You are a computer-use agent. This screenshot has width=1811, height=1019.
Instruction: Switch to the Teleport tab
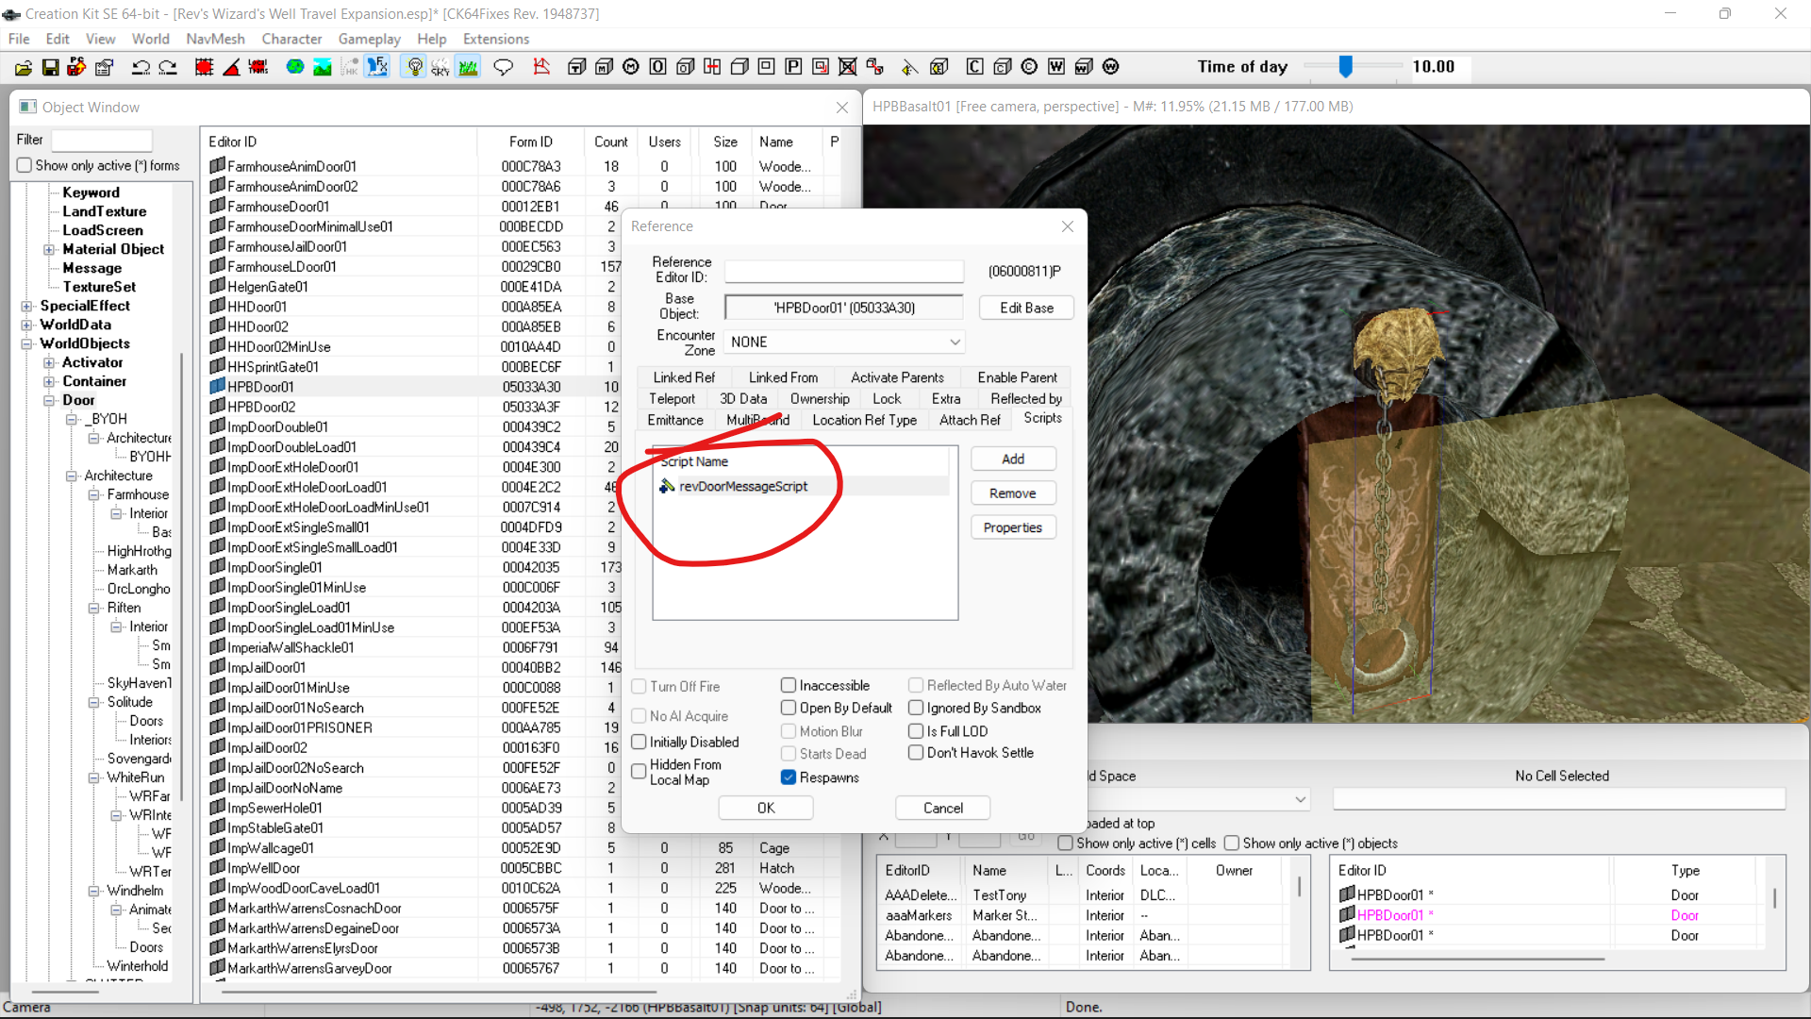(672, 399)
